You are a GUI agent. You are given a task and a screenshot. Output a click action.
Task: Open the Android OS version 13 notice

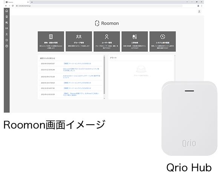coord(82,76)
